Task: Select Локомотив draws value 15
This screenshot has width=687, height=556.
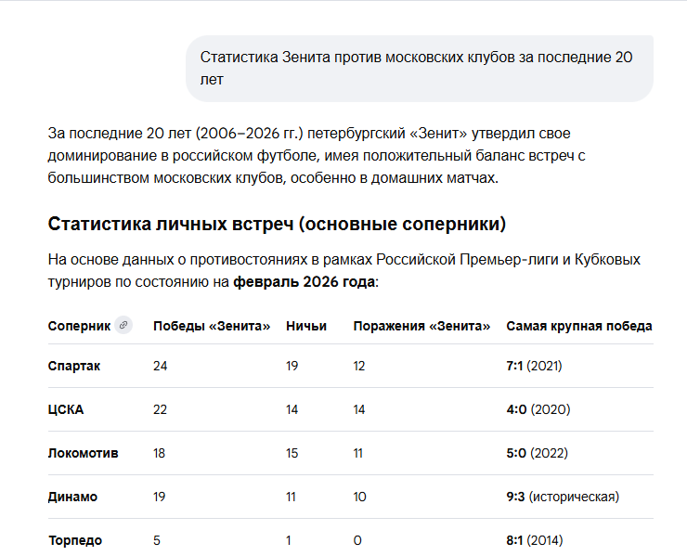Action: pyautogui.click(x=292, y=453)
